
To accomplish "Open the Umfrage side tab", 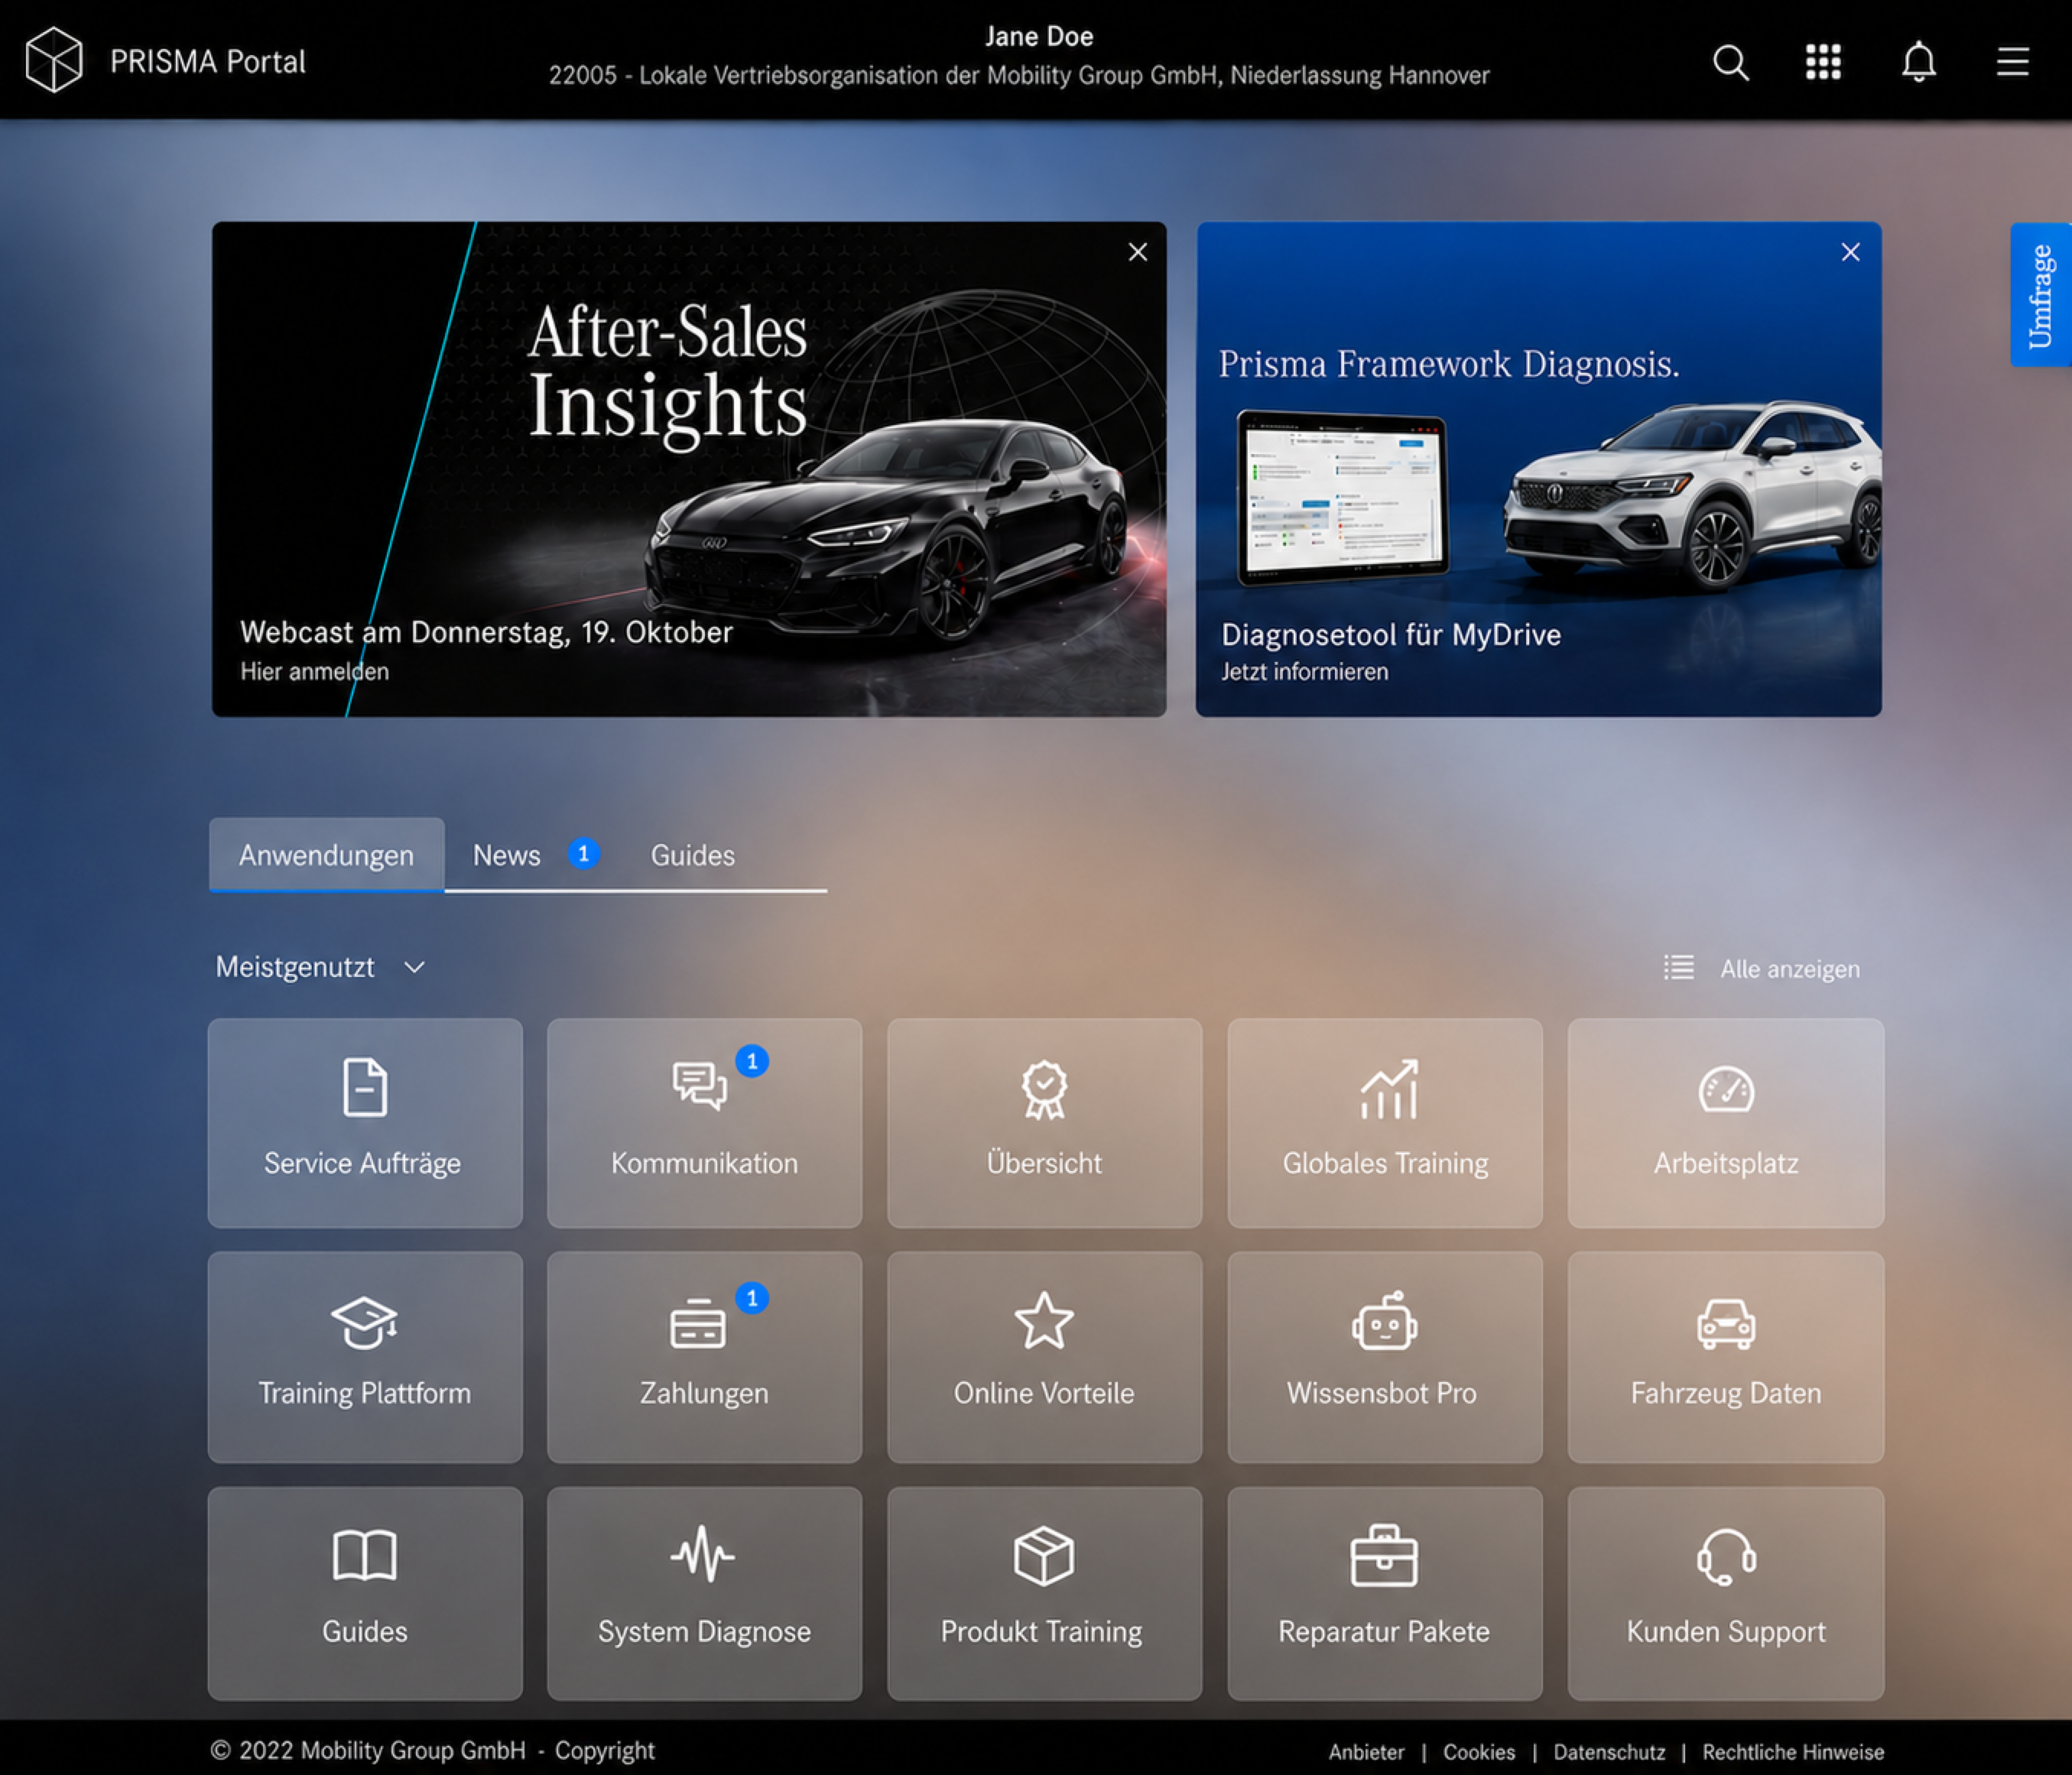I will tap(2040, 295).
